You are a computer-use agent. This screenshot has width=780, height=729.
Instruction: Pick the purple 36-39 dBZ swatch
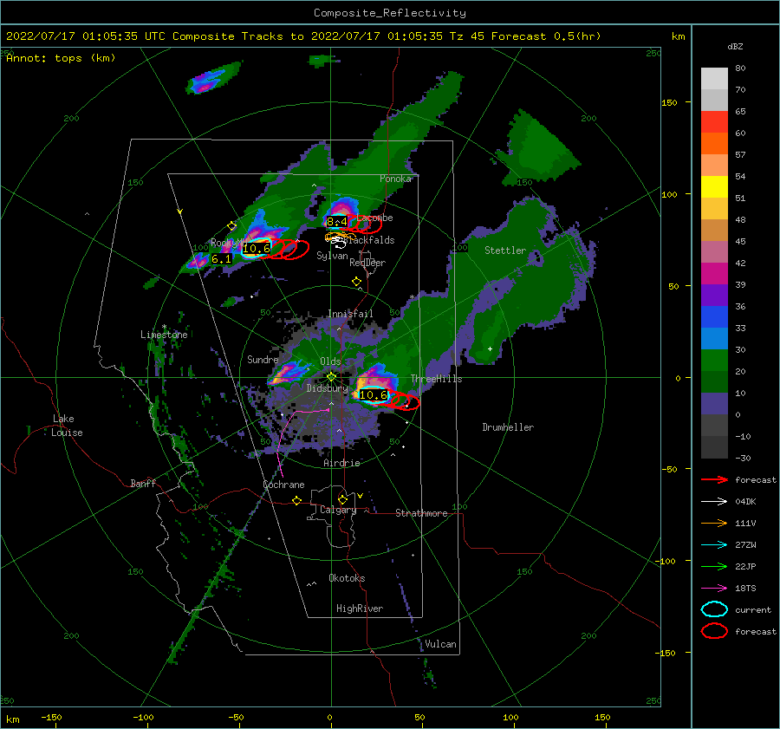coord(714,296)
